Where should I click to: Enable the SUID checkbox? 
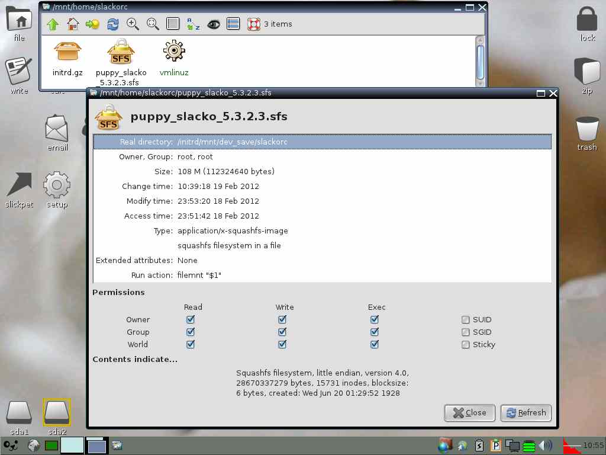tap(466, 319)
